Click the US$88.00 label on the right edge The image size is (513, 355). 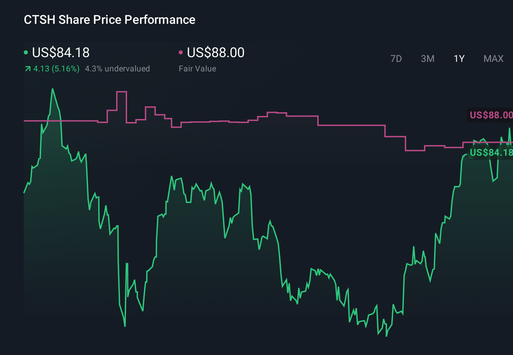pyautogui.click(x=490, y=115)
